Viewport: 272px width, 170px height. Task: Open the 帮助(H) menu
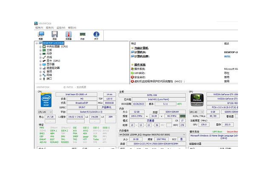coord(72,28)
